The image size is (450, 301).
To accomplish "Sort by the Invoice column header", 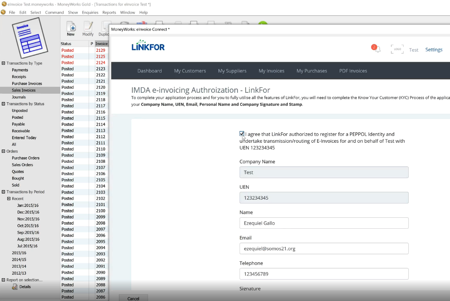I will [102, 44].
